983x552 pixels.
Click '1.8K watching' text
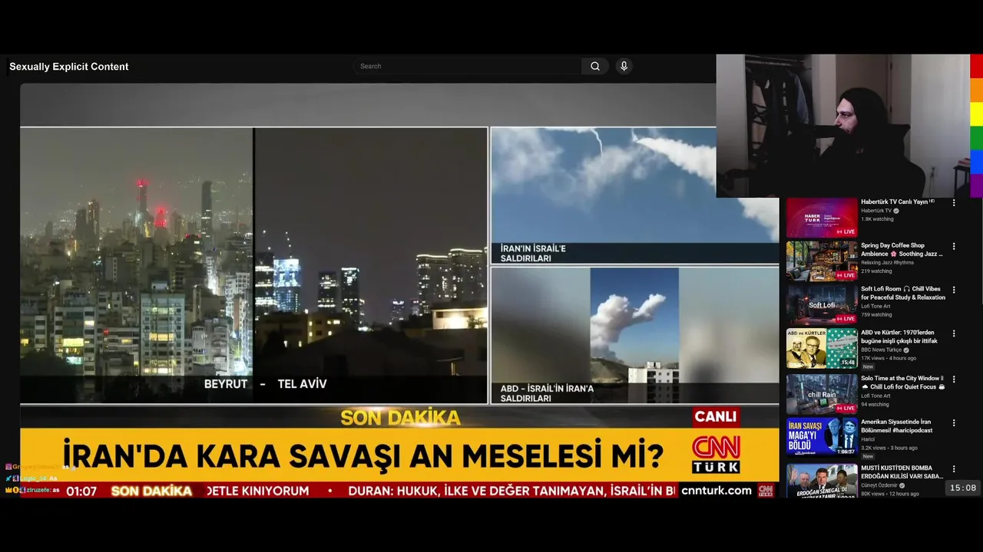point(877,219)
